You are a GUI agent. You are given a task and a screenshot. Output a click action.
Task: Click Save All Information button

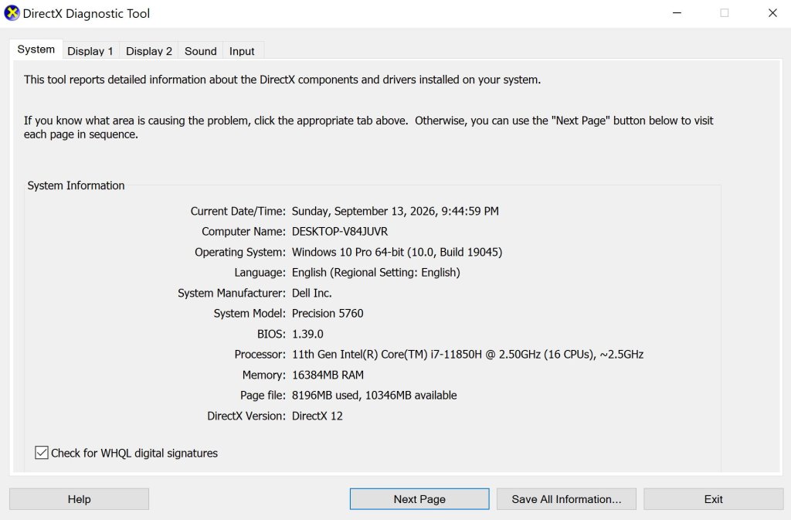566,499
